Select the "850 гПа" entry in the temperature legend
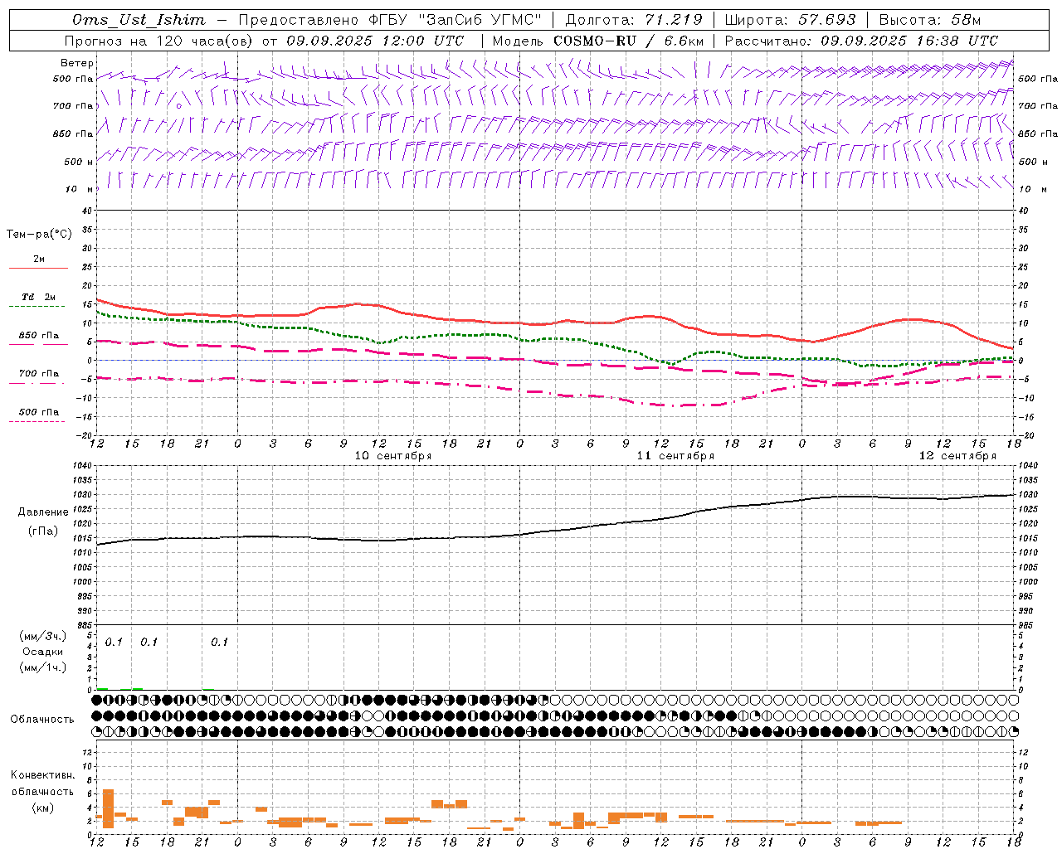This screenshot has height=849, width=1062. tap(39, 336)
